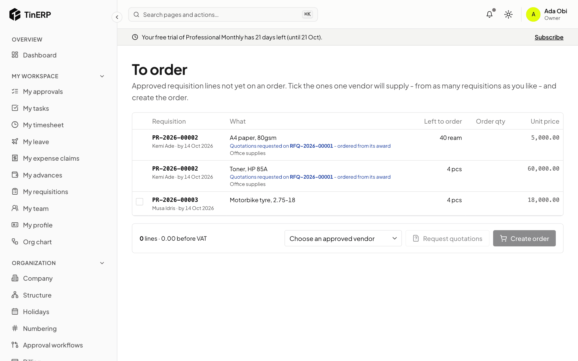Click the Motorbike tyre, 2.75-18 text
Viewport: 578px width, 361px height.
[x=262, y=200]
